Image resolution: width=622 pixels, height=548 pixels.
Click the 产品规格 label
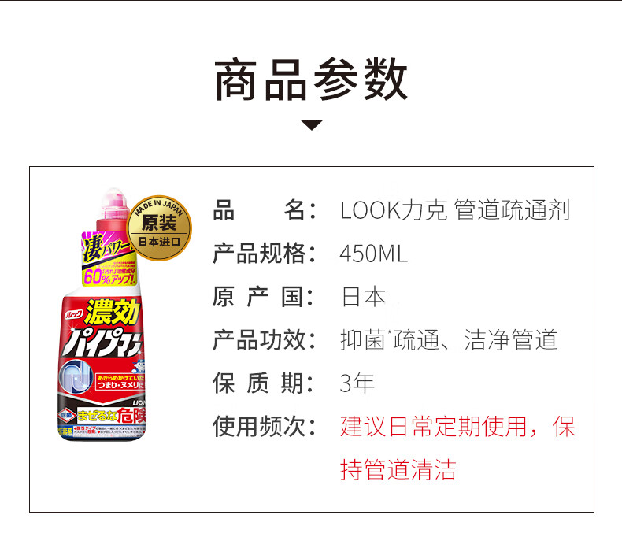pos(265,254)
